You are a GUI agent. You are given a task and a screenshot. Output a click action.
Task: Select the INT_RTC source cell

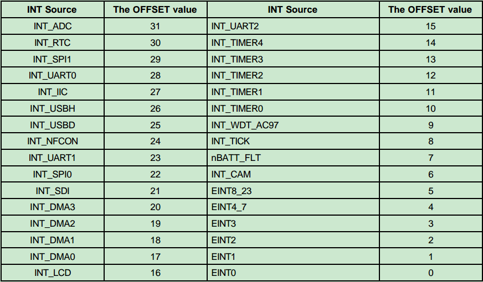(53, 43)
